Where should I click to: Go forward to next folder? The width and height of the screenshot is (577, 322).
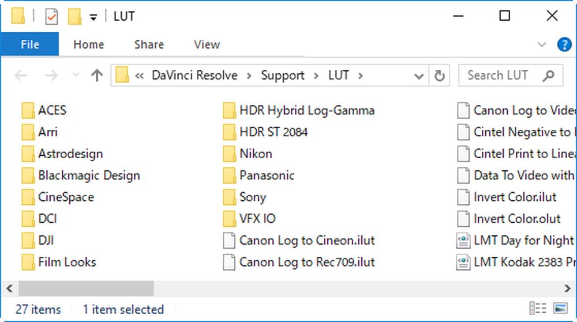point(51,76)
